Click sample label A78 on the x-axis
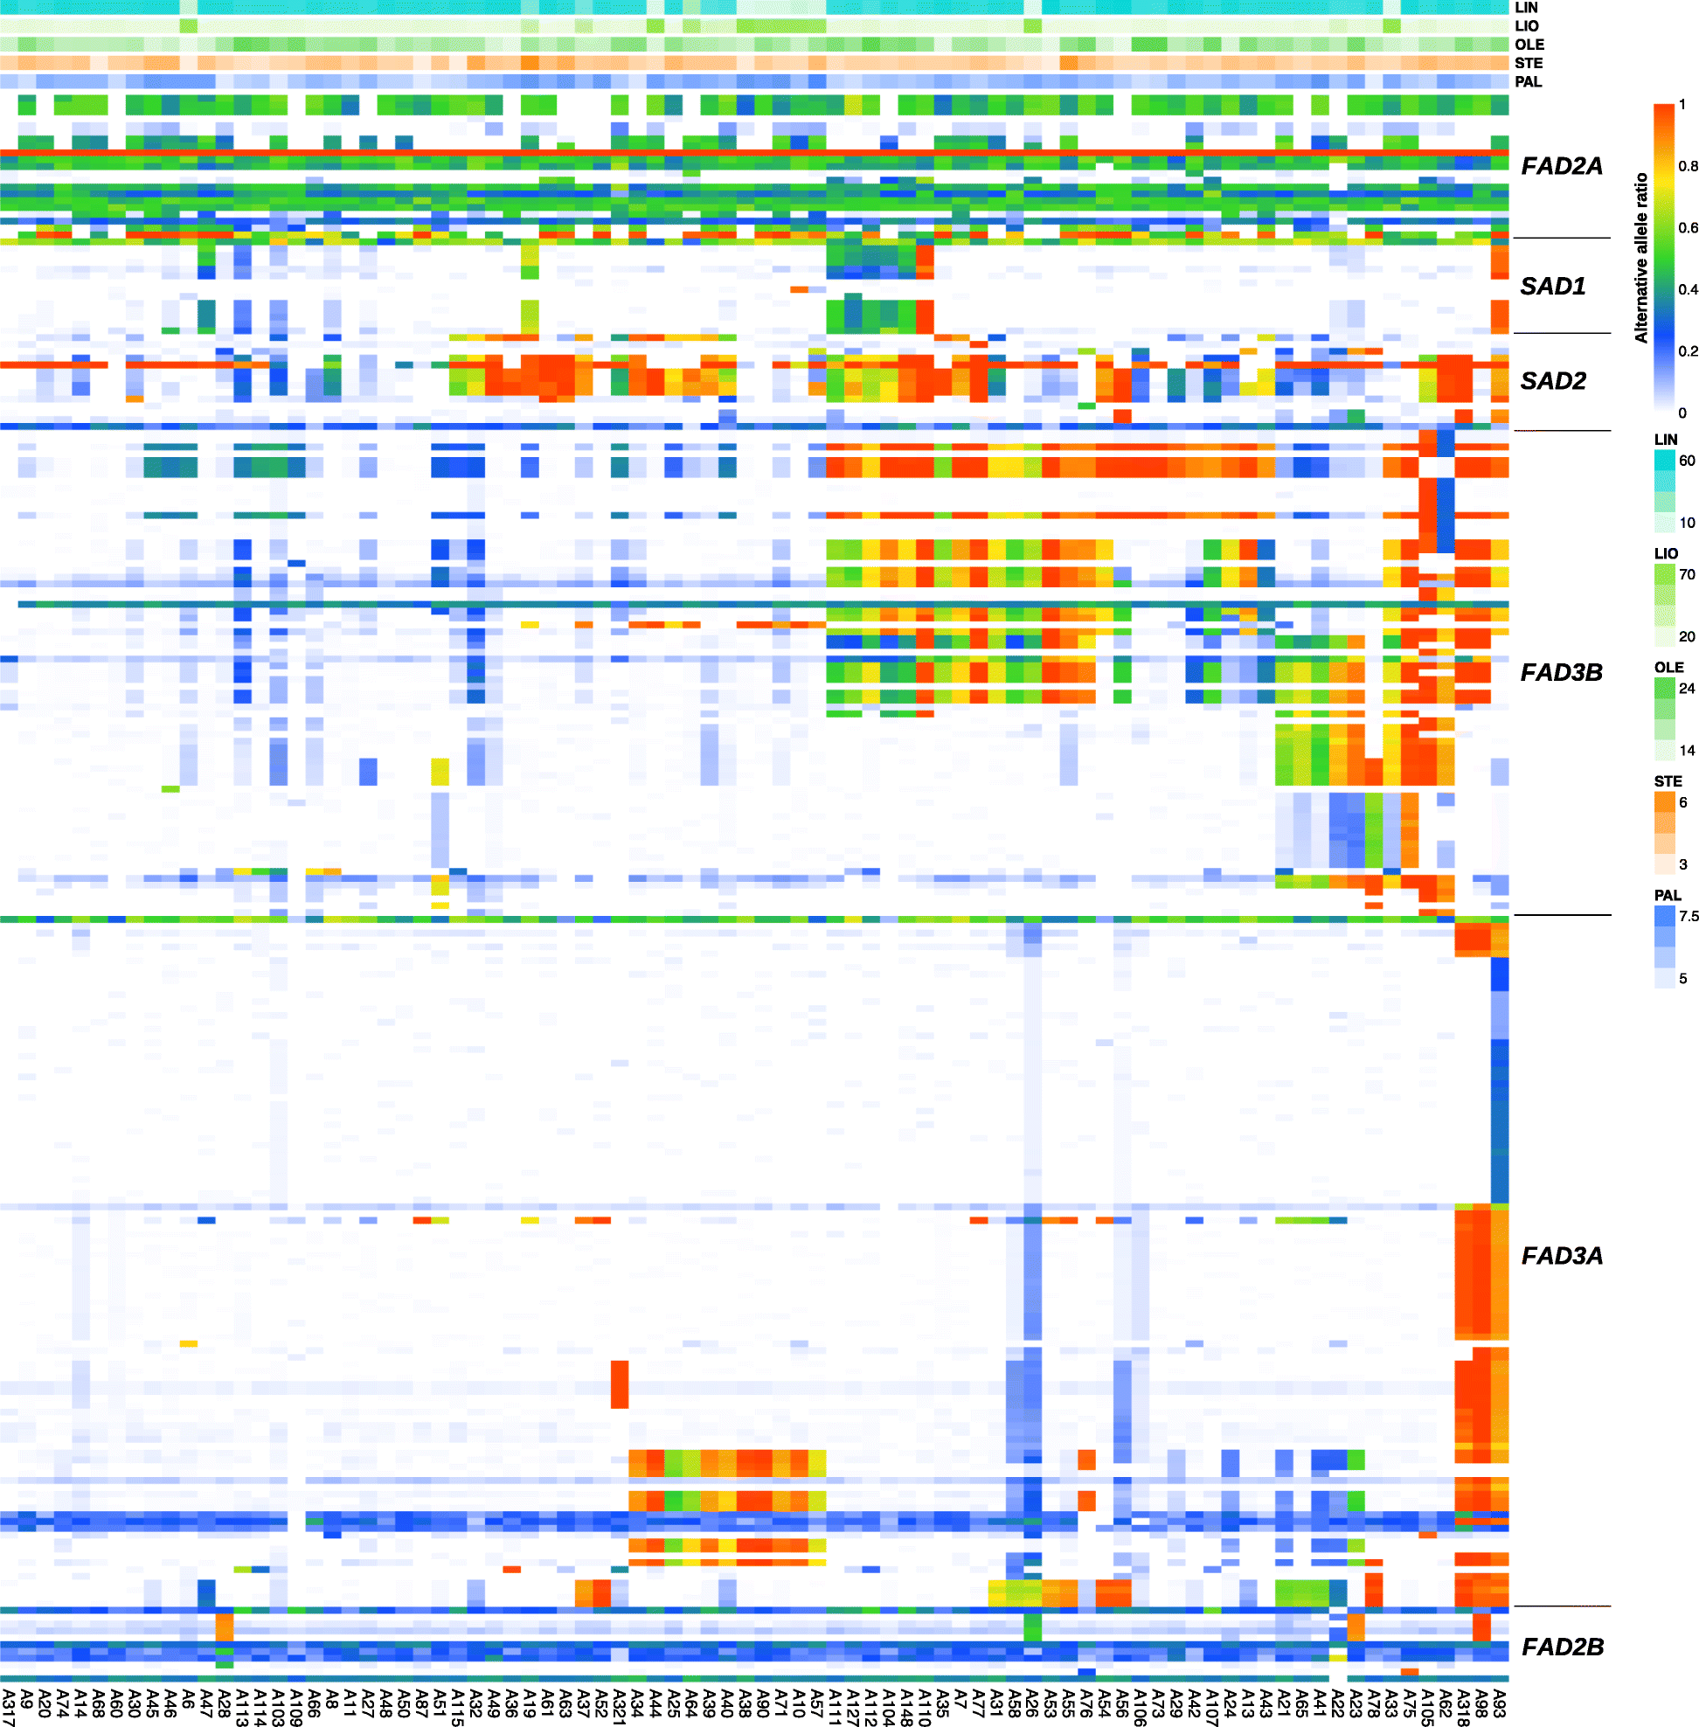The width and height of the screenshot is (1699, 1727). (x=1374, y=1702)
